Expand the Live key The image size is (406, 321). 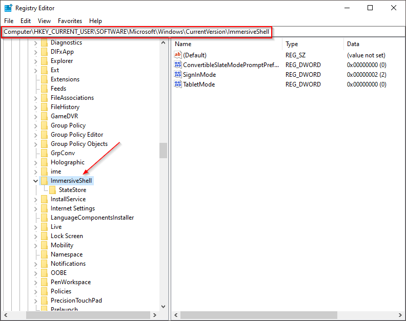pos(36,227)
